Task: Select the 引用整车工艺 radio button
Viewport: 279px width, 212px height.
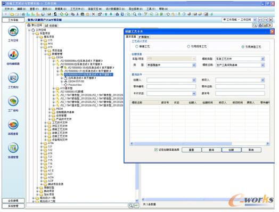Action: click(x=188, y=46)
